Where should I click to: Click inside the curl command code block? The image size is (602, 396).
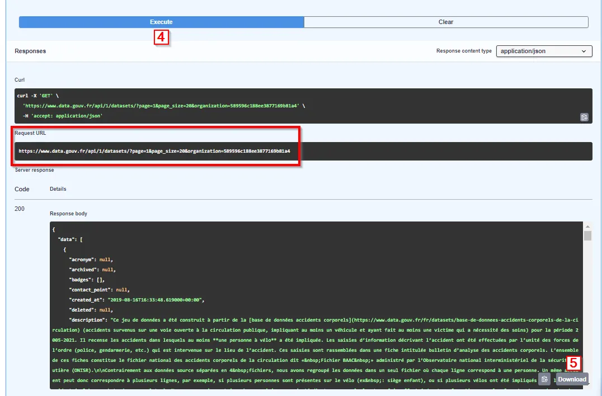point(303,106)
